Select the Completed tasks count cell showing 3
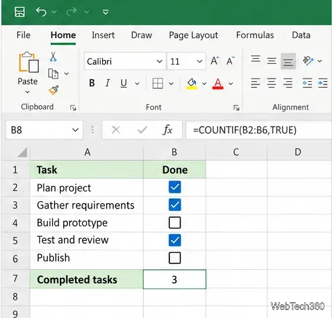The image size is (332, 318). coord(175,279)
